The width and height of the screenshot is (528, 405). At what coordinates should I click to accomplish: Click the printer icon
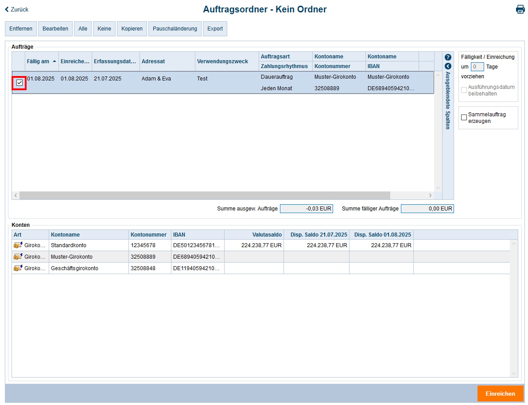click(x=520, y=9)
